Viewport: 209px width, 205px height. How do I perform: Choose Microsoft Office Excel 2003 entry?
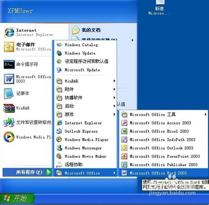tap(164, 131)
